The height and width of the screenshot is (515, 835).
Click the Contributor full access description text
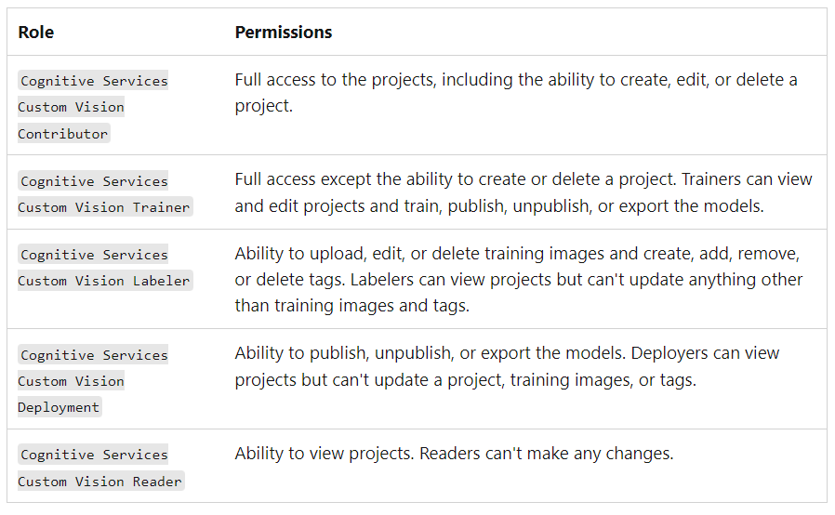(x=516, y=93)
